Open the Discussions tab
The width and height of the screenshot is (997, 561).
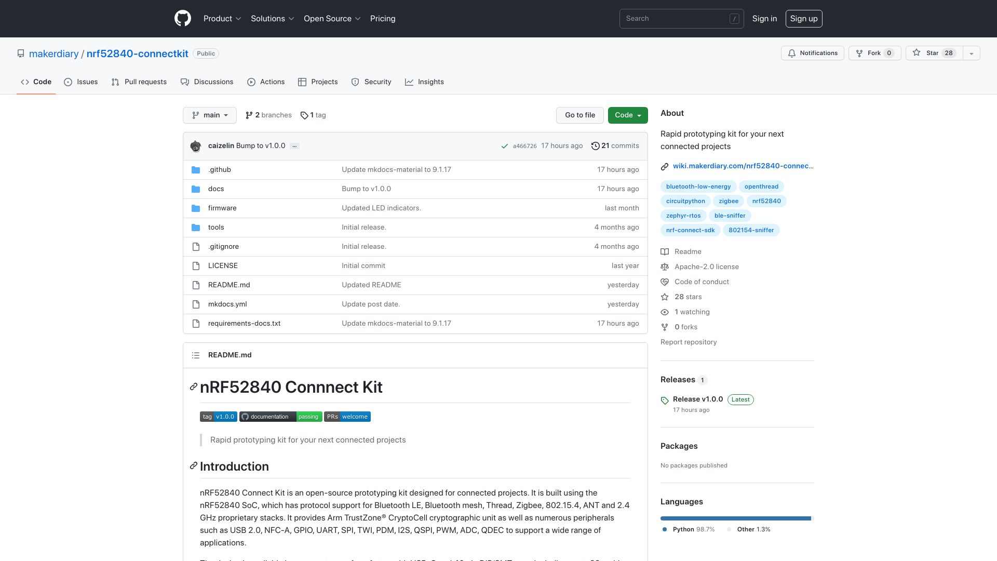[207, 82]
